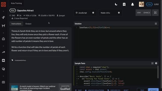This screenshot has height=91, width=162.
Task: Click the powered by Qualified logo
Action: [x=65, y=88]
